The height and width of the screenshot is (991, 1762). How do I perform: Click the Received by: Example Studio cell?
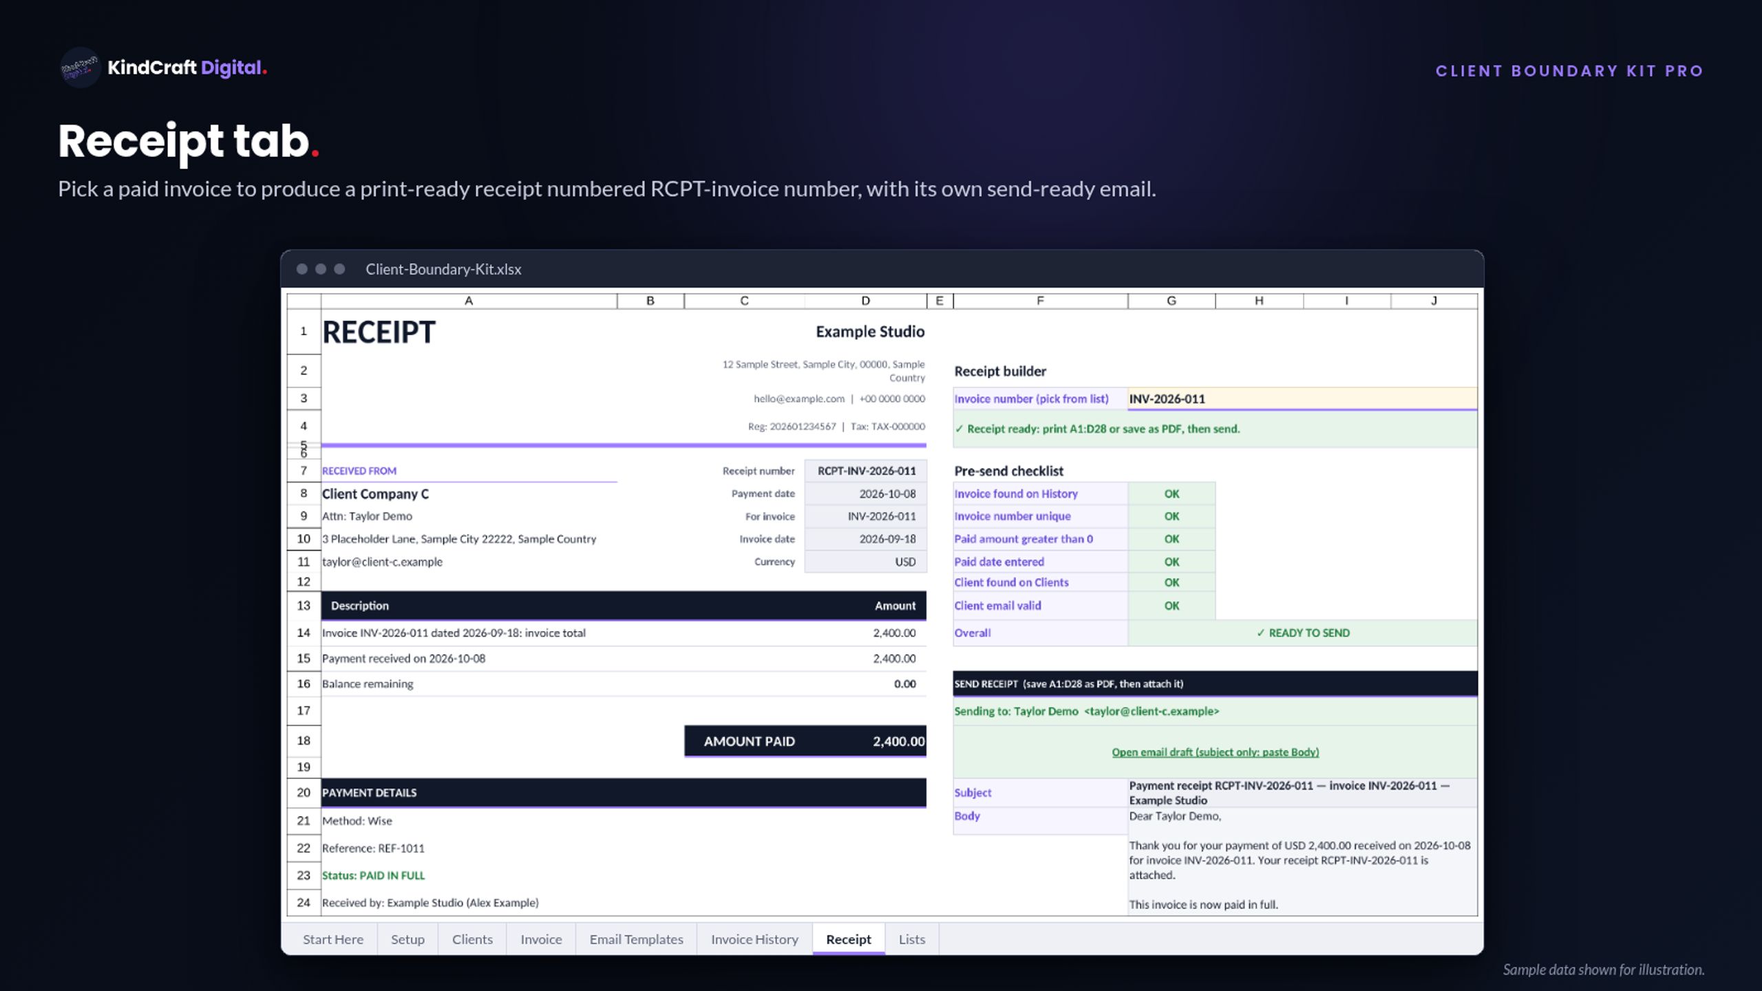coord(430,903)
